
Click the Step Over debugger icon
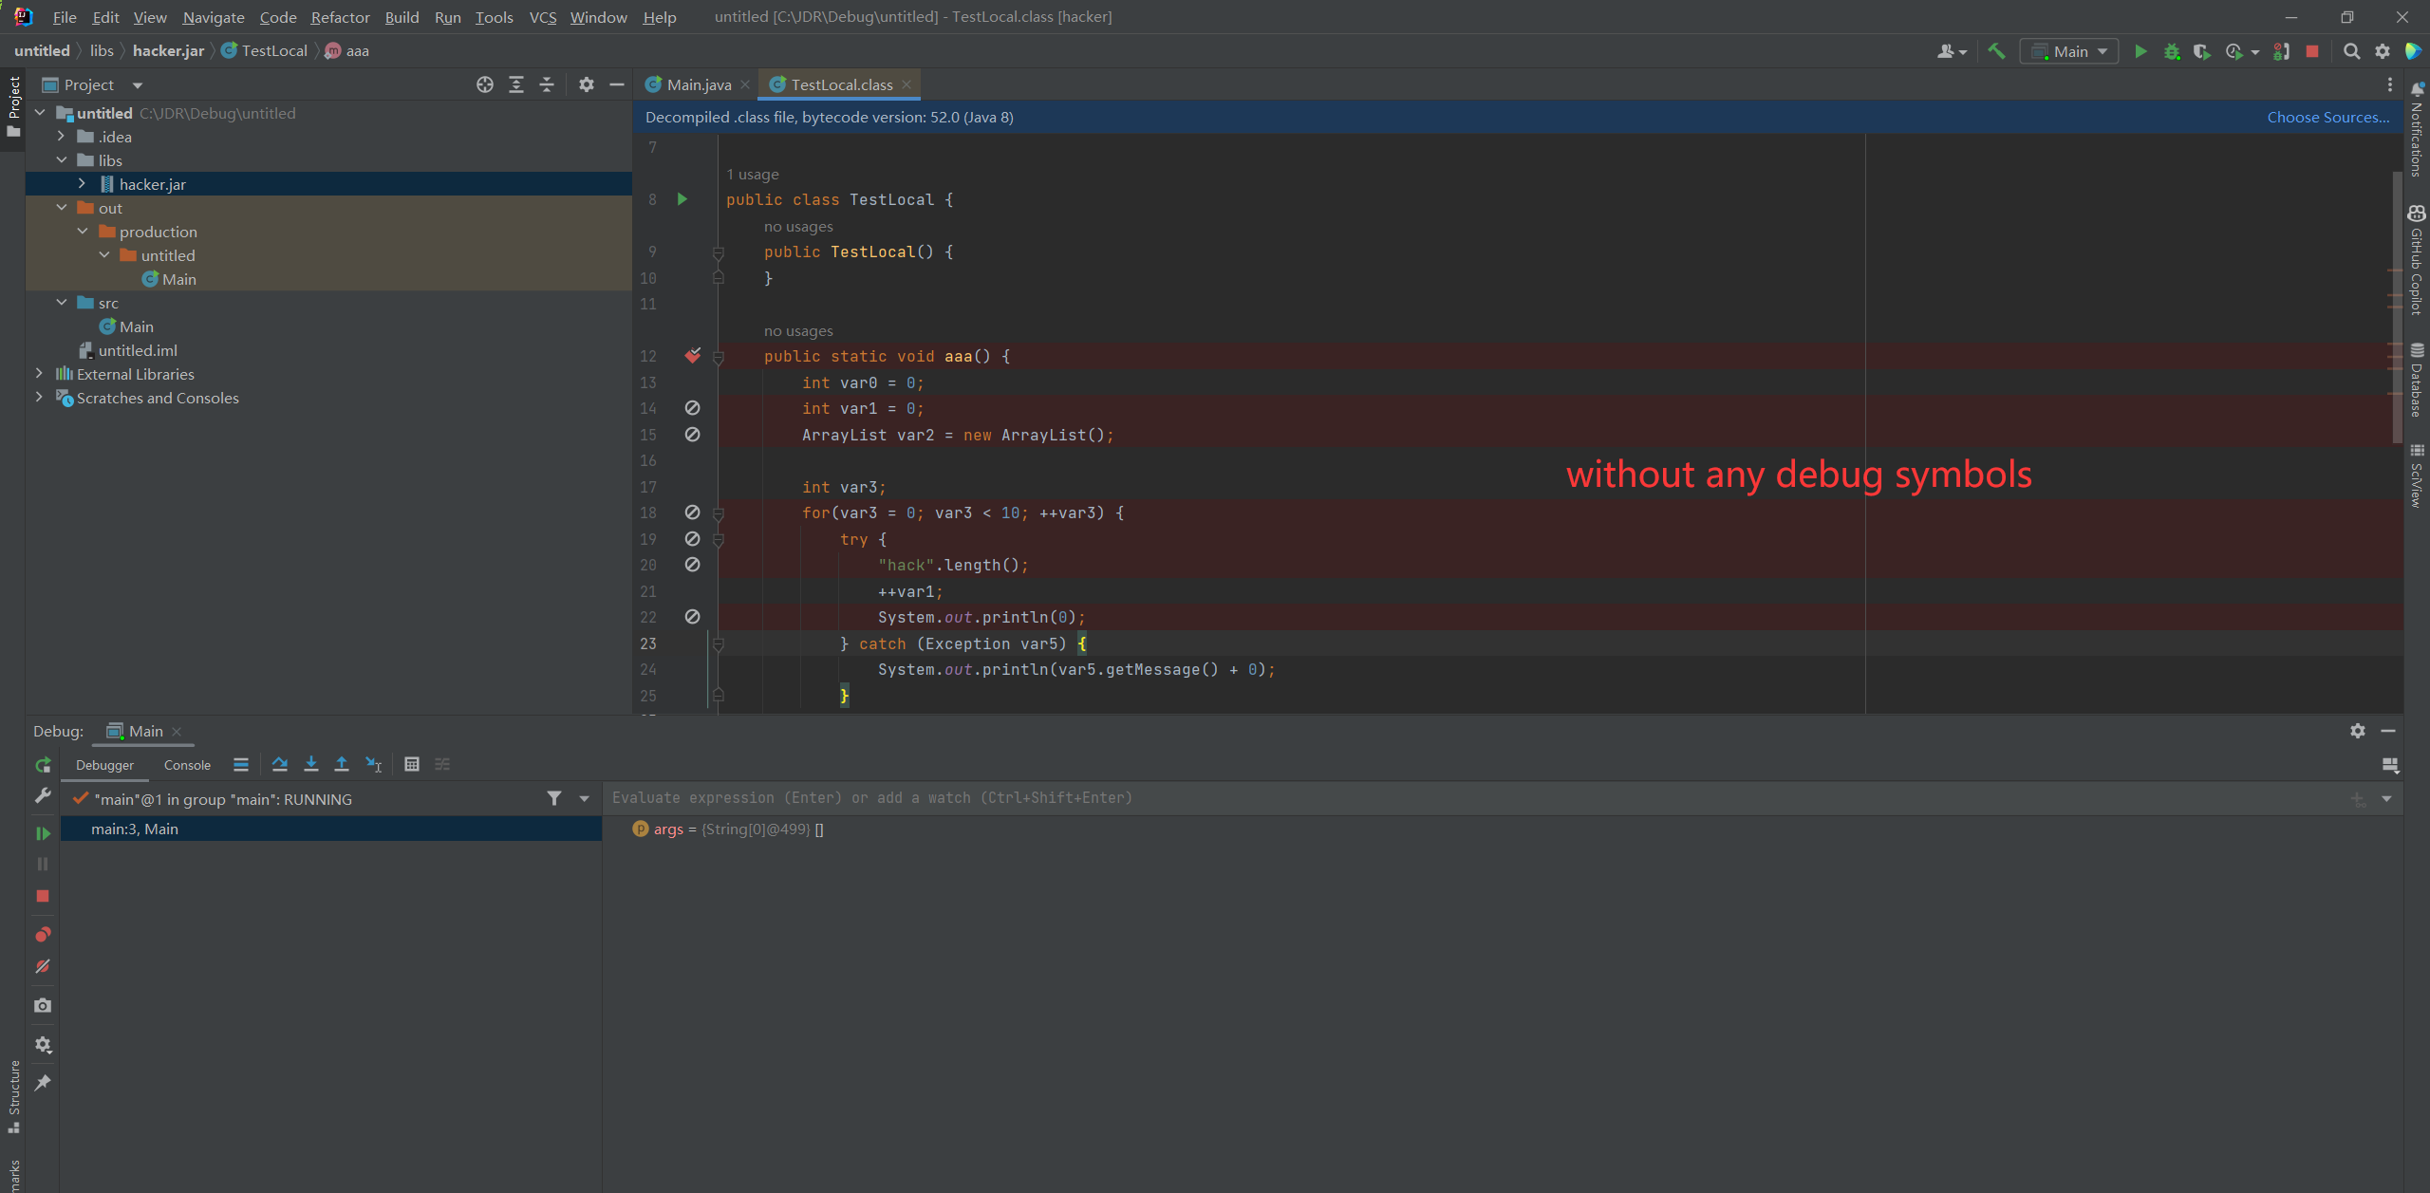(x=279, y=764)
